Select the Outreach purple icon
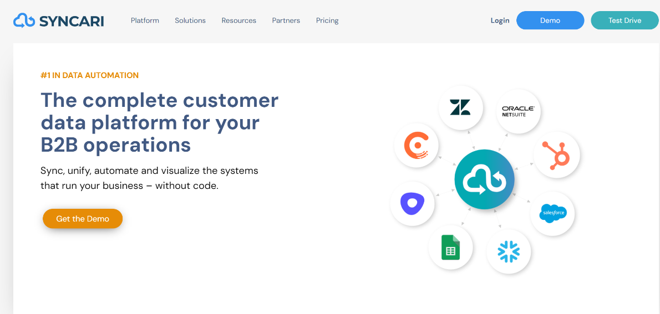The height and width of the screenshot is (314, 660). [x=412, y=204]
